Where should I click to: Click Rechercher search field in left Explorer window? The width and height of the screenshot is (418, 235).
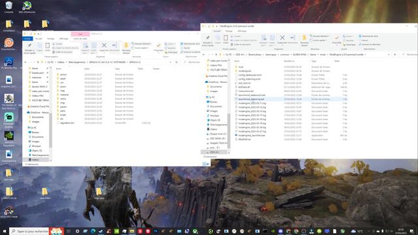pos(191,62)
